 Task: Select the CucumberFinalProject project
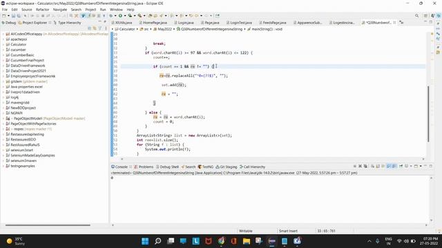tap(25, 60)
